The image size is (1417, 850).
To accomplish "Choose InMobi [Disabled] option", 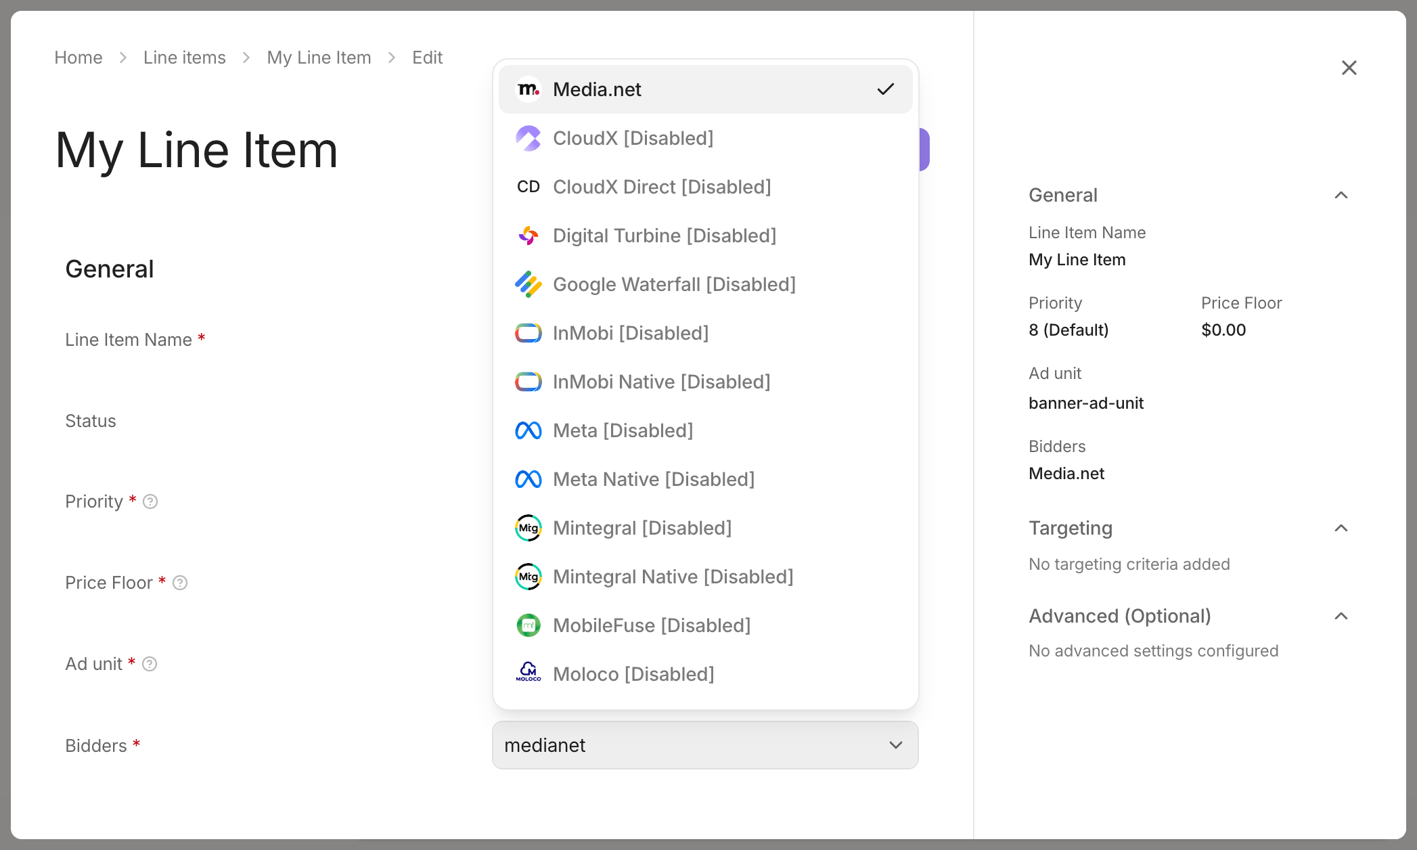I will tap(706, 333).
